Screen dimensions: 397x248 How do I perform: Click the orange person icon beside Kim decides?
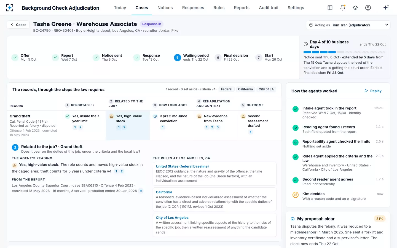[296, 195]
